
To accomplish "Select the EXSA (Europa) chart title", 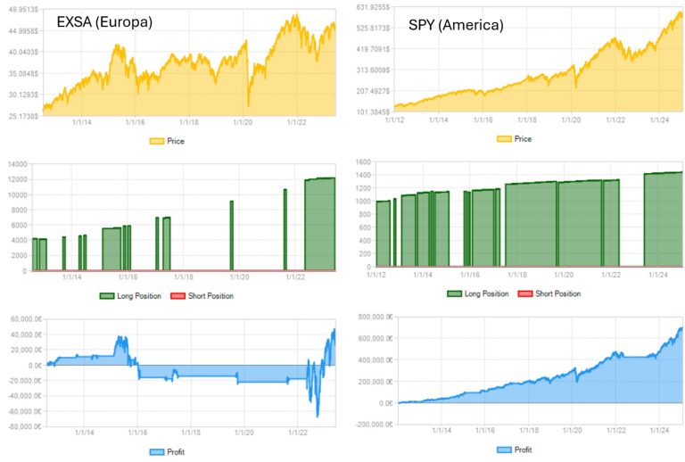I will click(x=105, y=21).
